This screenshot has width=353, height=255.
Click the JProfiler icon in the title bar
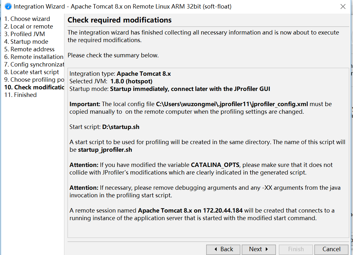coord(8,7)
